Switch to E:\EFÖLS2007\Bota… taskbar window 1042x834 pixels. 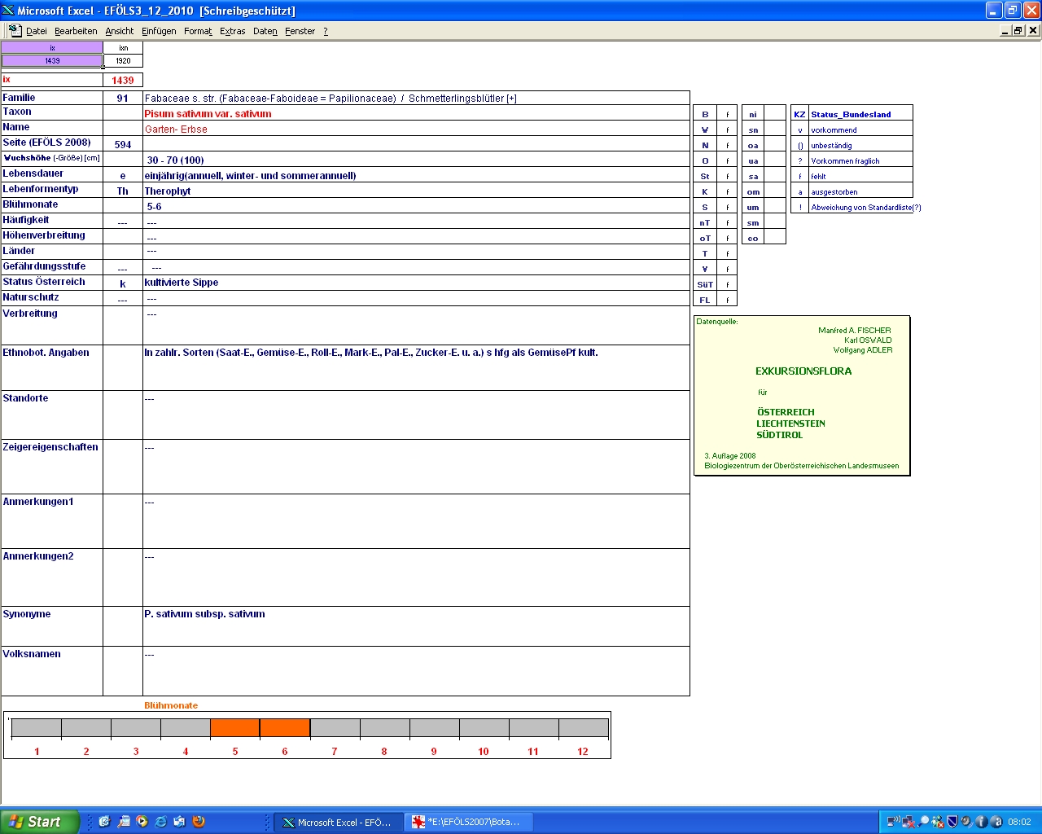[x=468, y=823]
